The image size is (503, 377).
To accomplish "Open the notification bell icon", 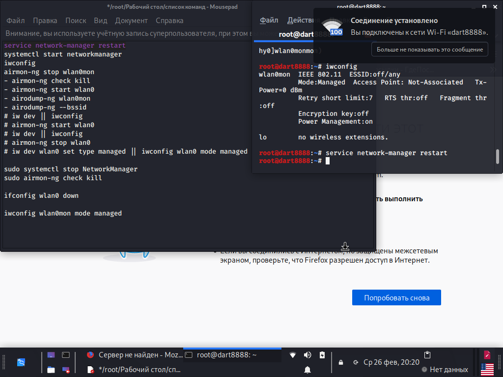I will pos(307,370).
